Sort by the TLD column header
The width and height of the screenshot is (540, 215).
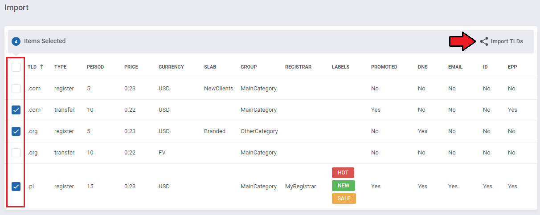[x=32, y=67]
